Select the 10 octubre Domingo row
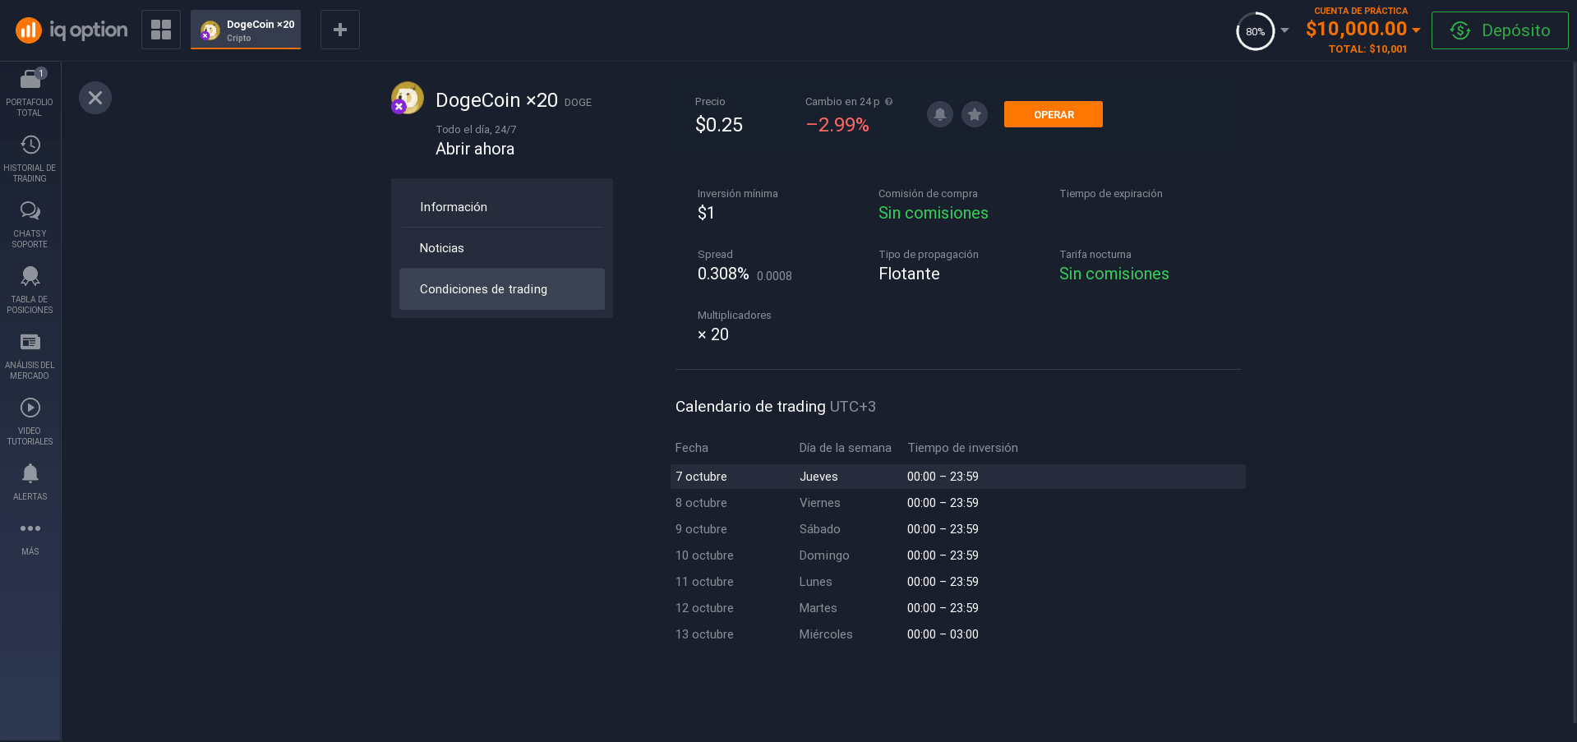Image resolution: width=1577 pixels, height=742 pixels. (958, 555)
